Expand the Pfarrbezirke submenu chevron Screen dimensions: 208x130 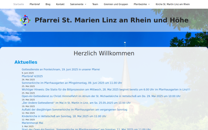[x=149, y=4]
